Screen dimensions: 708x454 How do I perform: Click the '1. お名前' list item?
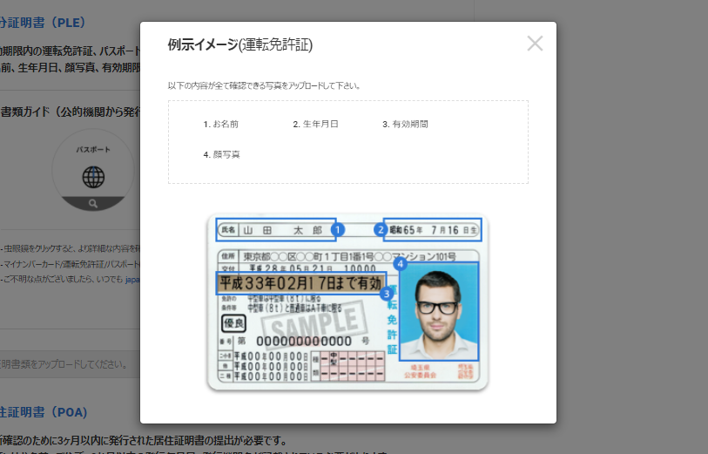221,125
